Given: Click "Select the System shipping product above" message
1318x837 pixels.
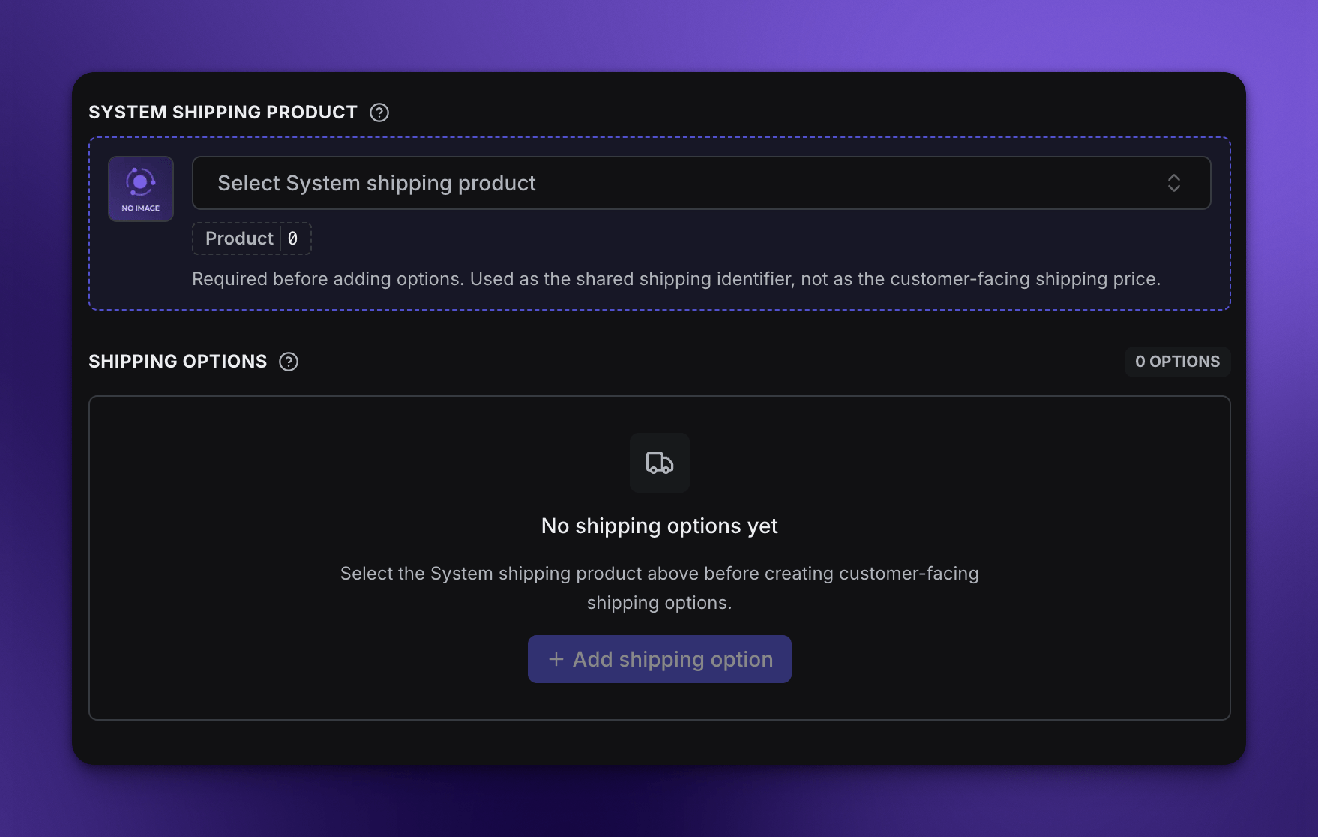Looking at the screenshot, I should tap(660, 588).
